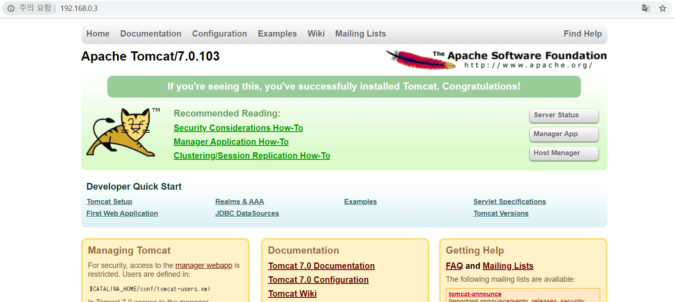Open the FAQ link in Getting Help

[x=454, y=266]
